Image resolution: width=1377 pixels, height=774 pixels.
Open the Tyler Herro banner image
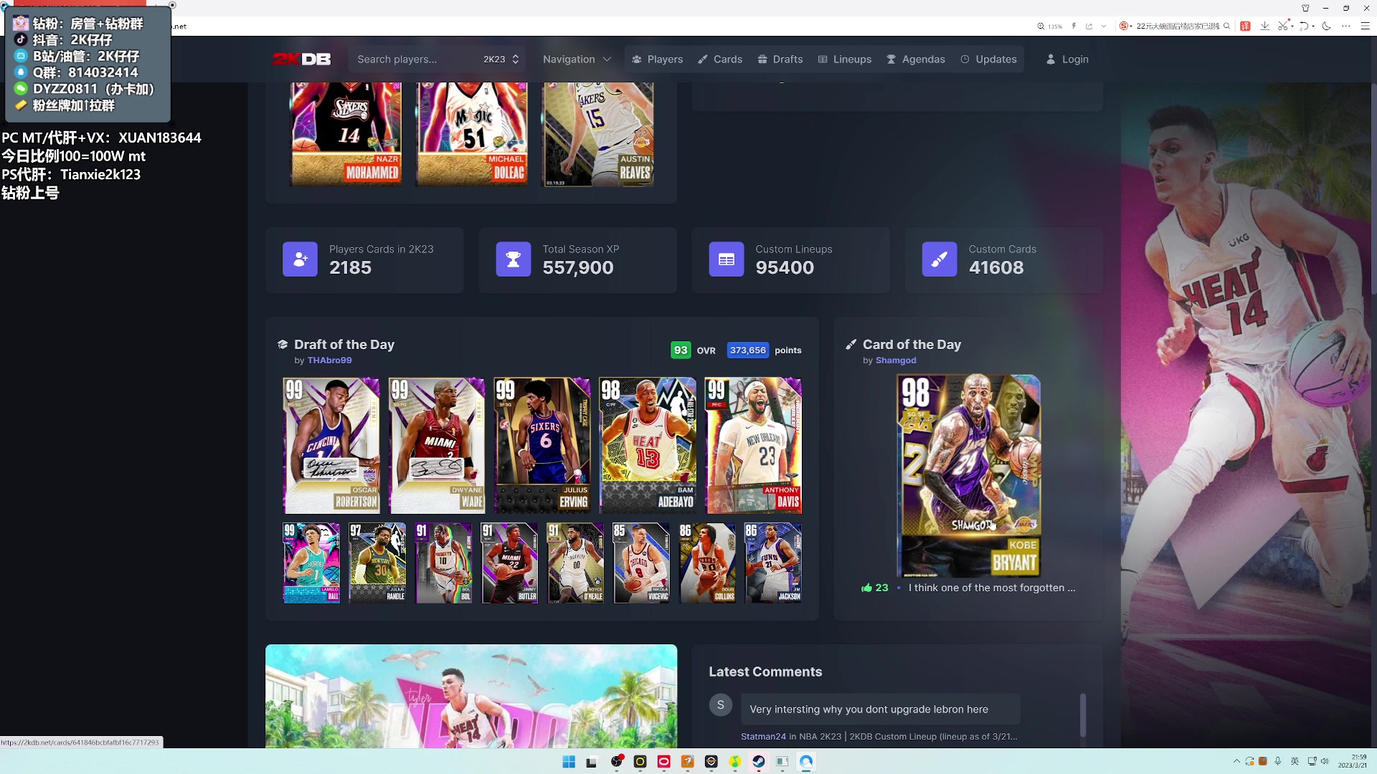click(471, 696)
